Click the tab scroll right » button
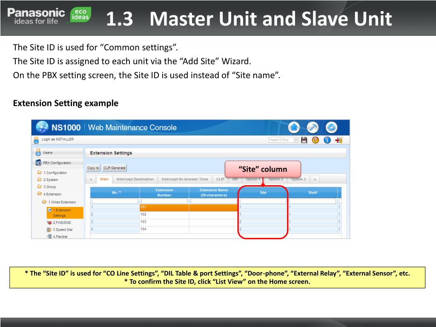Screen dimensions: 436x327 (x=315, y=179)
